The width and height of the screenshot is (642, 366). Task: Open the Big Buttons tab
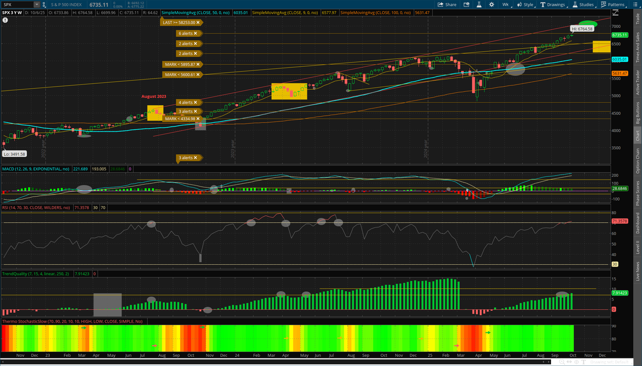tap(637, 112)
